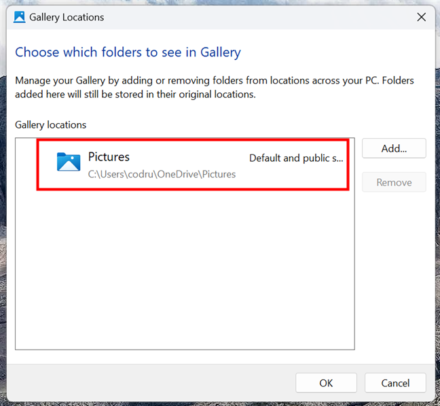
Task: Click blank space below the Remove button
Action: coord(394,272)
